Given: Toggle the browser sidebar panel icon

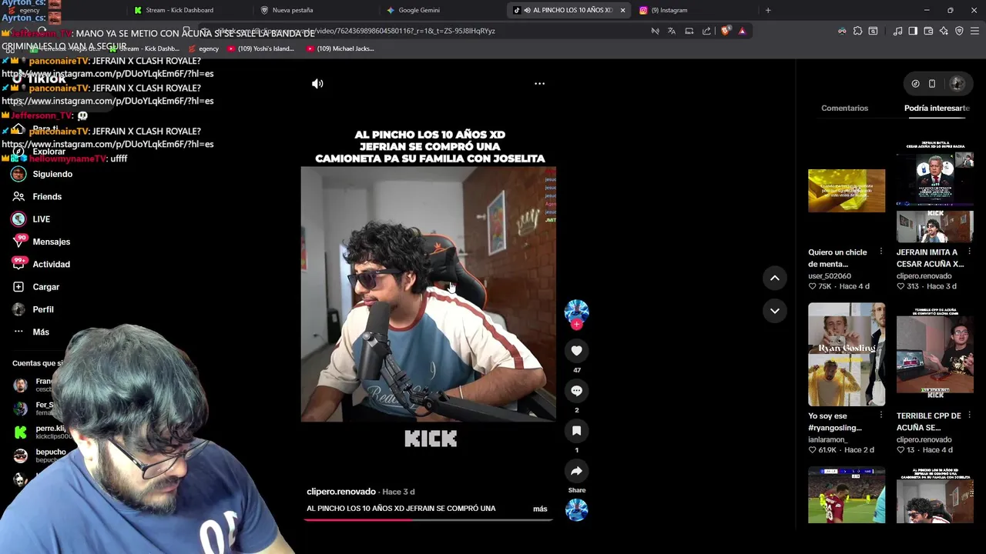Looking at the screenshot, I should [913, 31].
